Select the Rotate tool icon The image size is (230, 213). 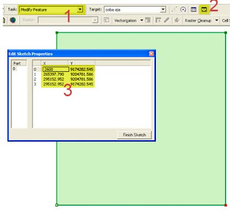coord(183,9)
